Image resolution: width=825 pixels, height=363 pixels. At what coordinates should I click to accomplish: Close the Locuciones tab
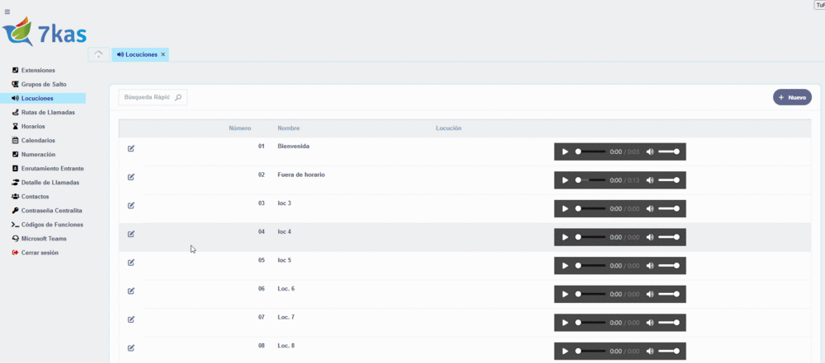point(163,54)
